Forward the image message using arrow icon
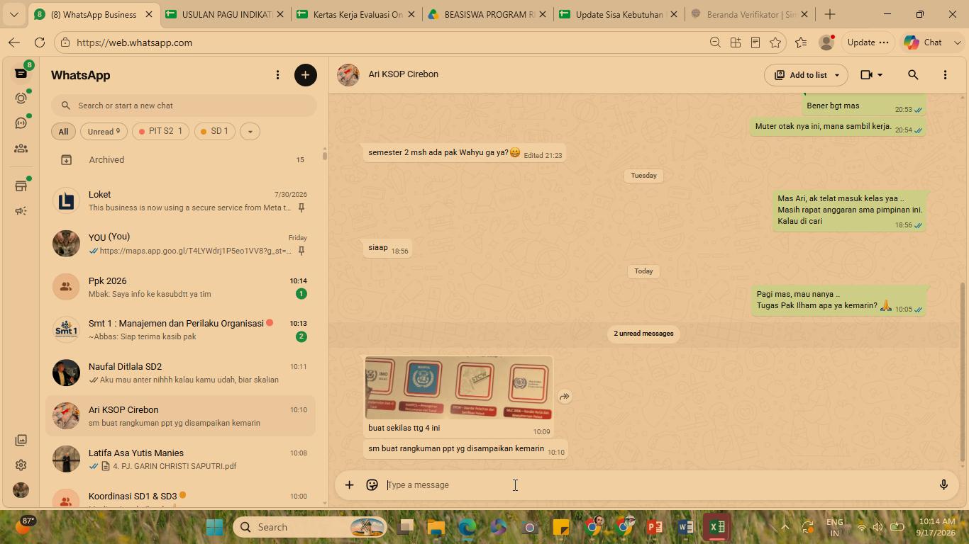969x544 pixels. tap(565, 397)
